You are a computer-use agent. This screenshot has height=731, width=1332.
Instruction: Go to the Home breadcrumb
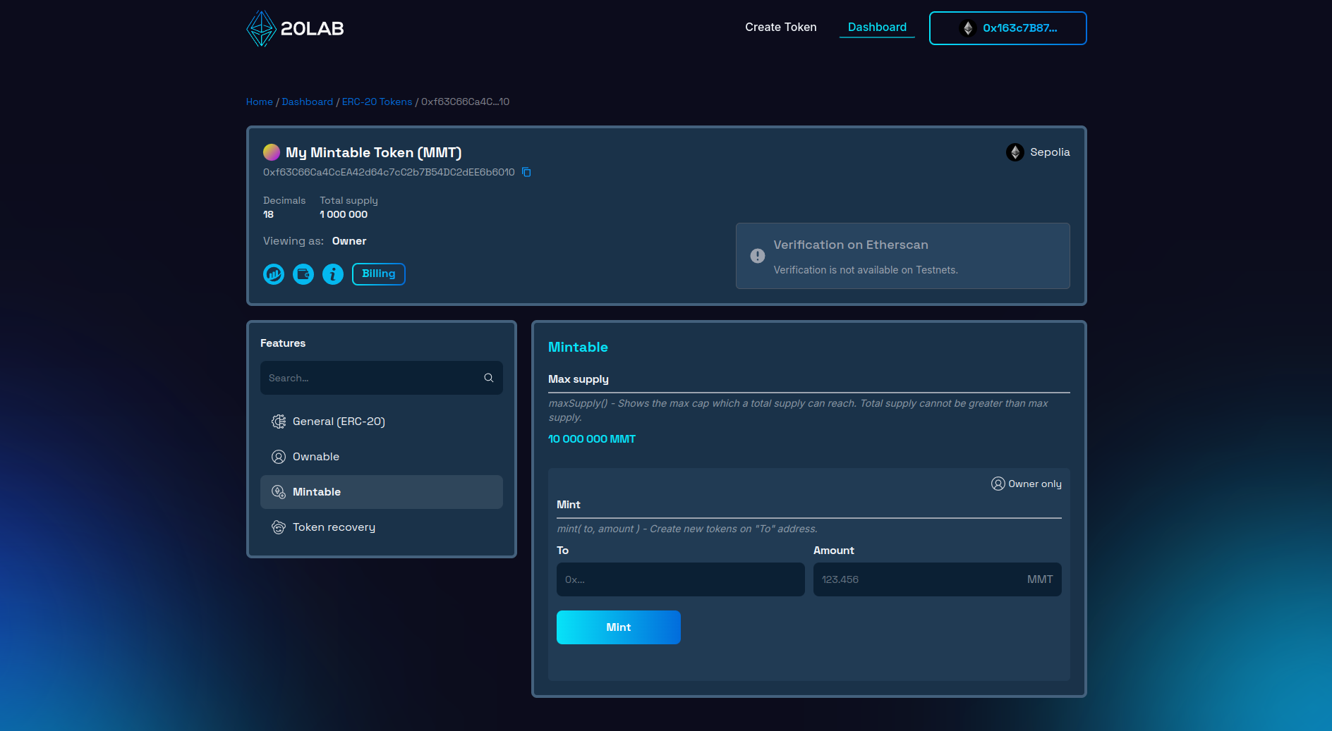(259, 102)
